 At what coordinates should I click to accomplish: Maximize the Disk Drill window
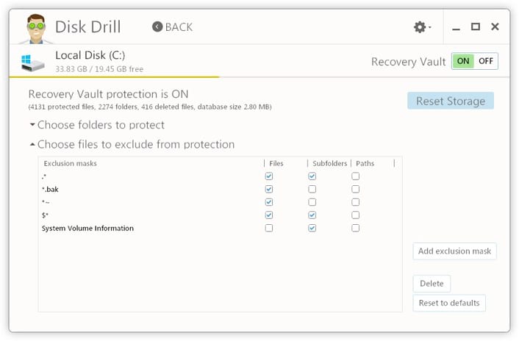[476, 26]
